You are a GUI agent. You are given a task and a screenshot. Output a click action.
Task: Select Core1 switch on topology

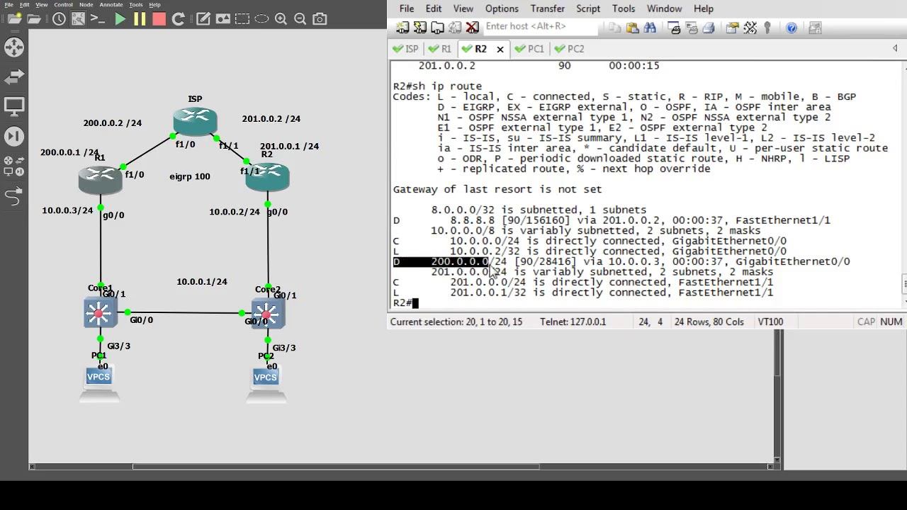coord(100,312)
